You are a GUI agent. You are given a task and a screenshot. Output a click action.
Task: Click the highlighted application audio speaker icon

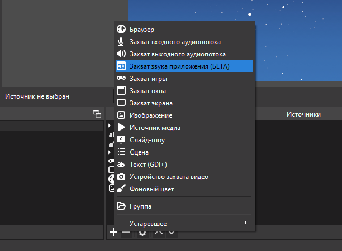tap(121, 66)
